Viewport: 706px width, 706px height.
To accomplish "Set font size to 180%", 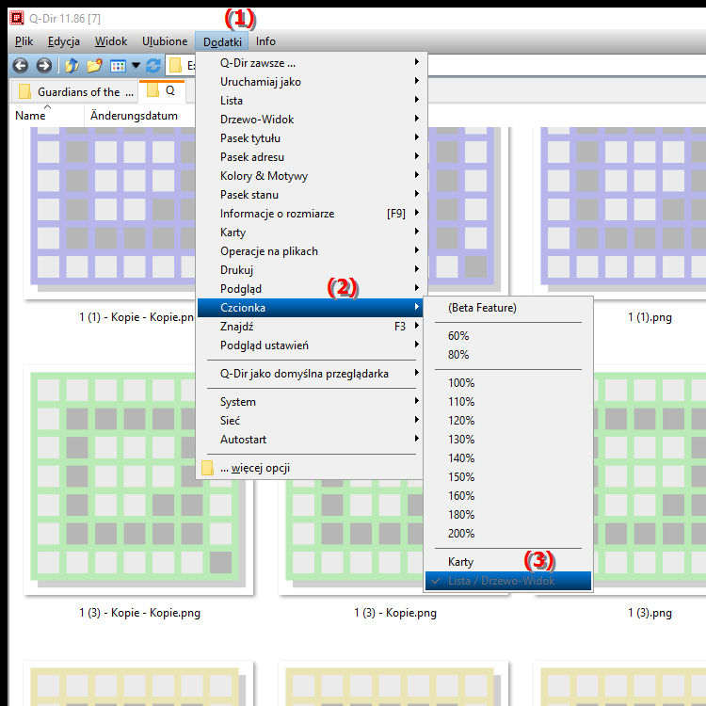I will point(508,515).
